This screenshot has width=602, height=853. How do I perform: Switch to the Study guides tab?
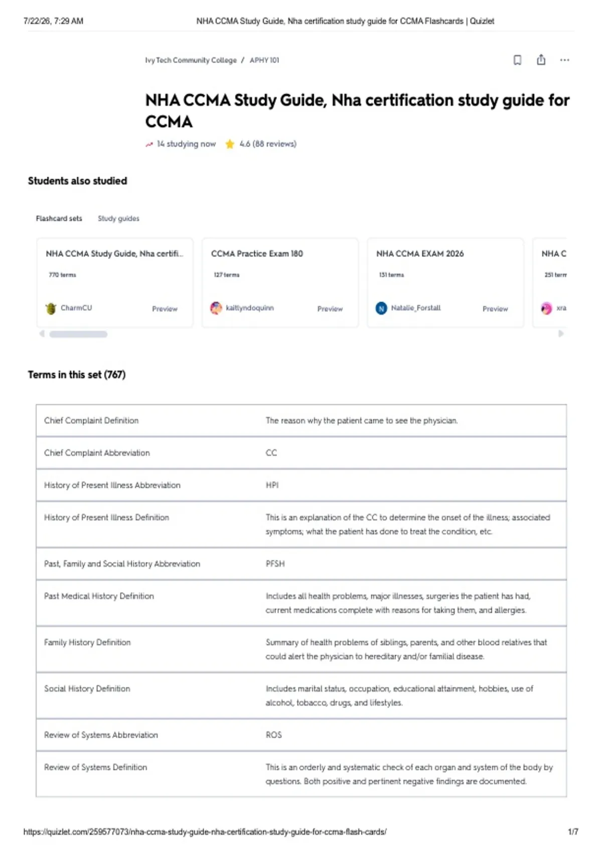pyautogui.click(x=118, y=218)
